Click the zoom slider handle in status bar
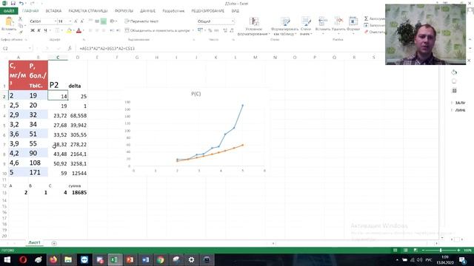This screenshot has height=266, width=474. (x=441, y=250)
